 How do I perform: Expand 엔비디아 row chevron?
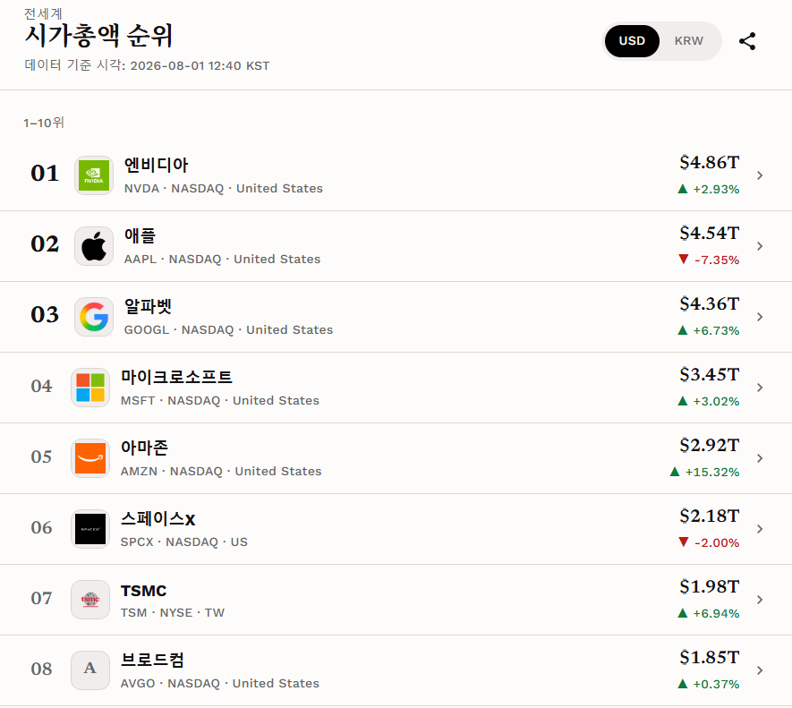[x=760, y=175]
